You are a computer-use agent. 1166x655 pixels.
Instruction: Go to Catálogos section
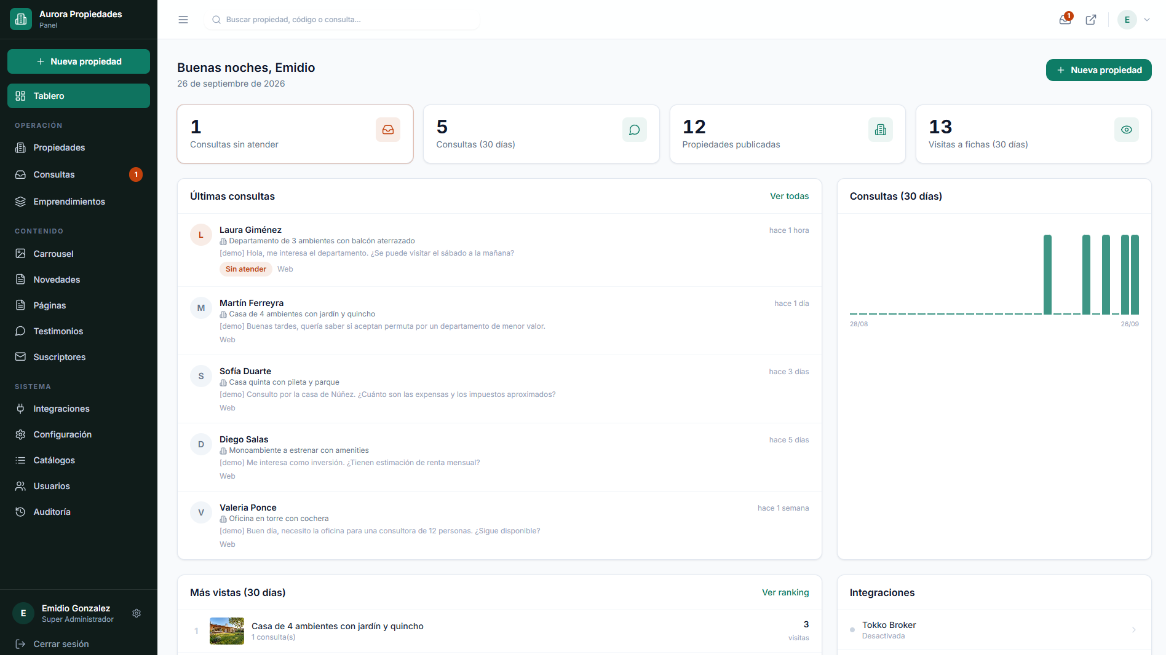point(79,460)
